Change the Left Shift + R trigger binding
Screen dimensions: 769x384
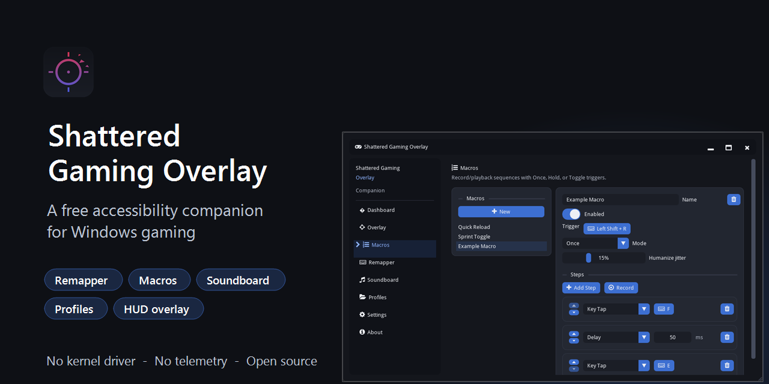[607, 229]
